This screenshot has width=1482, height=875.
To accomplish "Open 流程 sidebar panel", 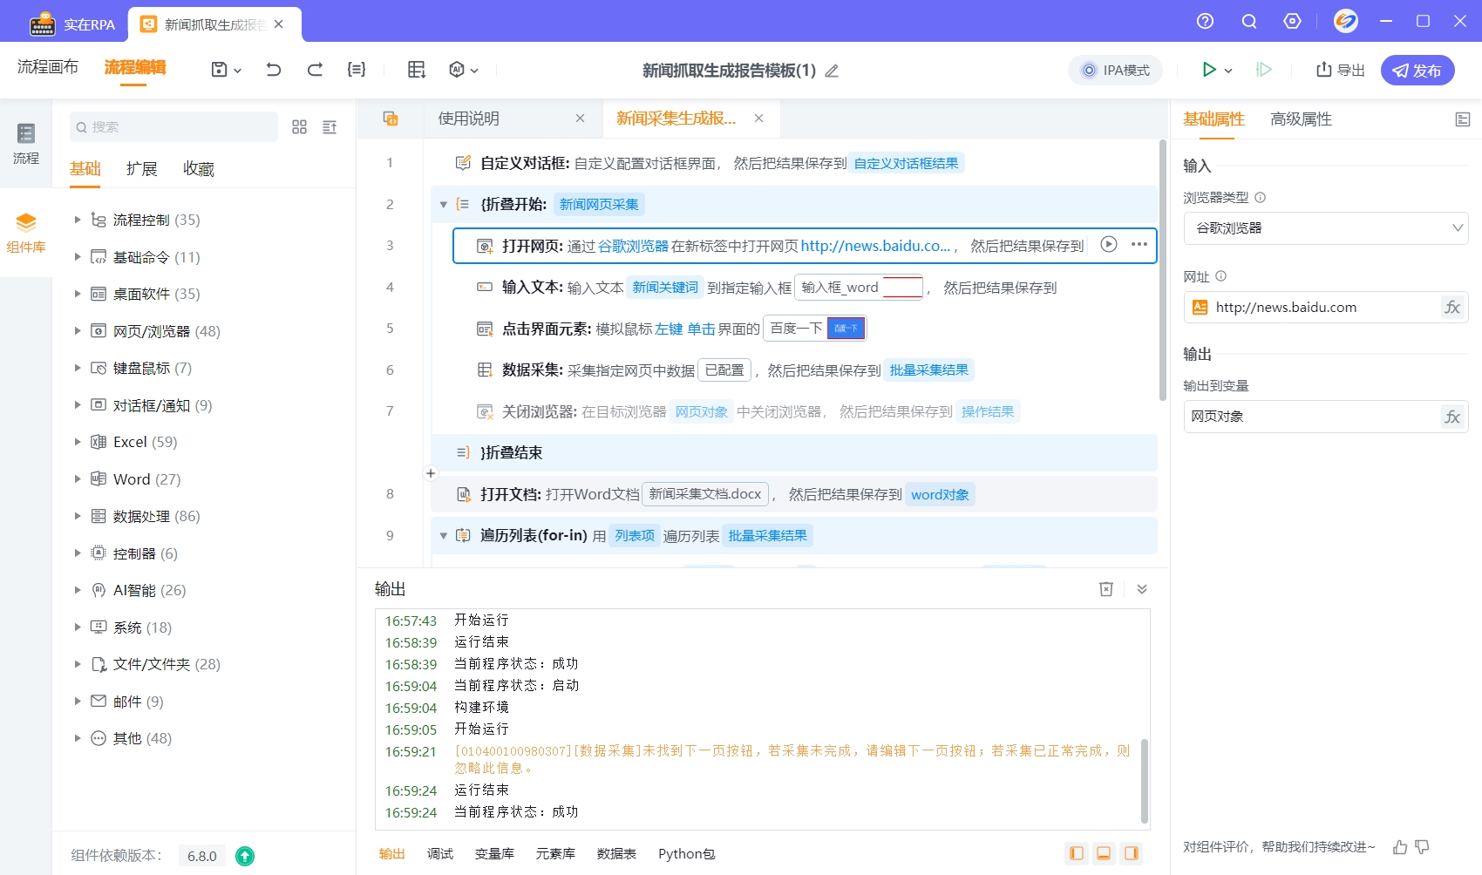I will click(x=26, y=144).
